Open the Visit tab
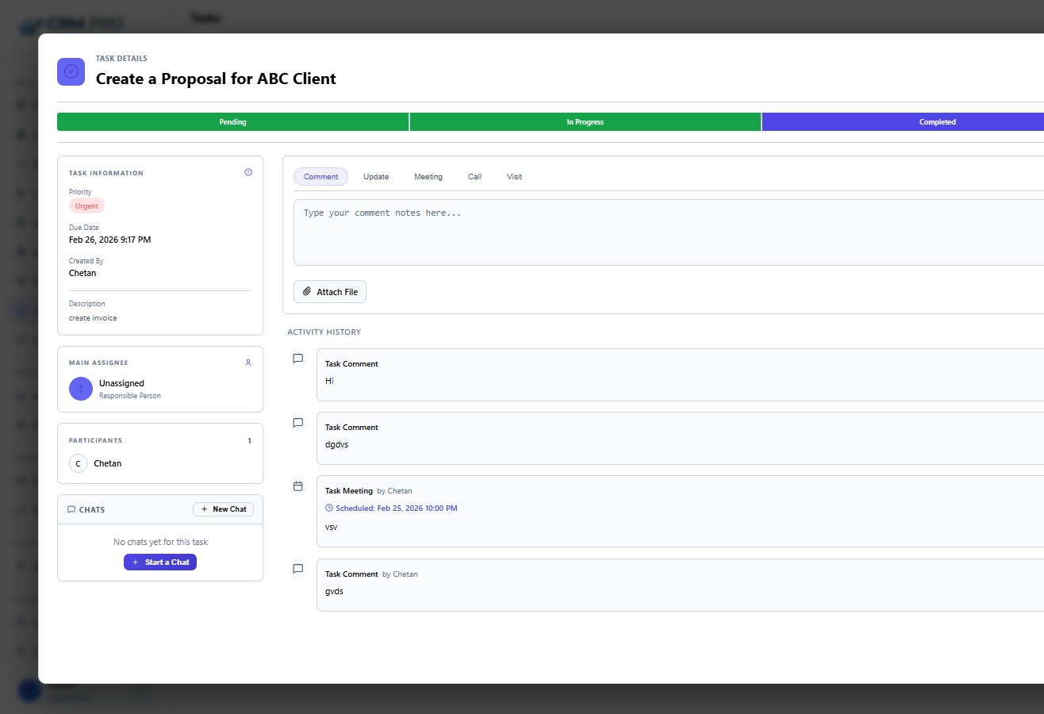 coord(514,176)
